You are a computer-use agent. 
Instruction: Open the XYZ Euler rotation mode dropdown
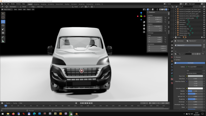point(157,33)
